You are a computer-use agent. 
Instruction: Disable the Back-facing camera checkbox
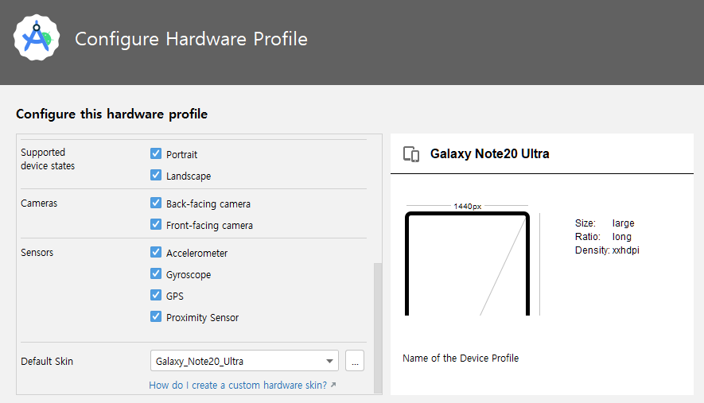[x=156, y=203]
